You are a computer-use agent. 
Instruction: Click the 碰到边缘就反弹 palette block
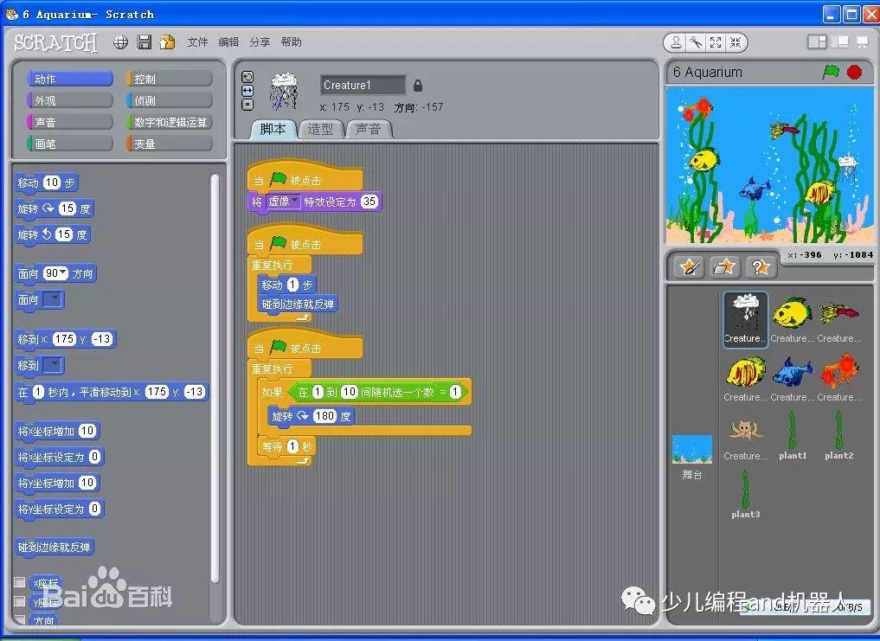pyautogui.click(x=54, y=548)
